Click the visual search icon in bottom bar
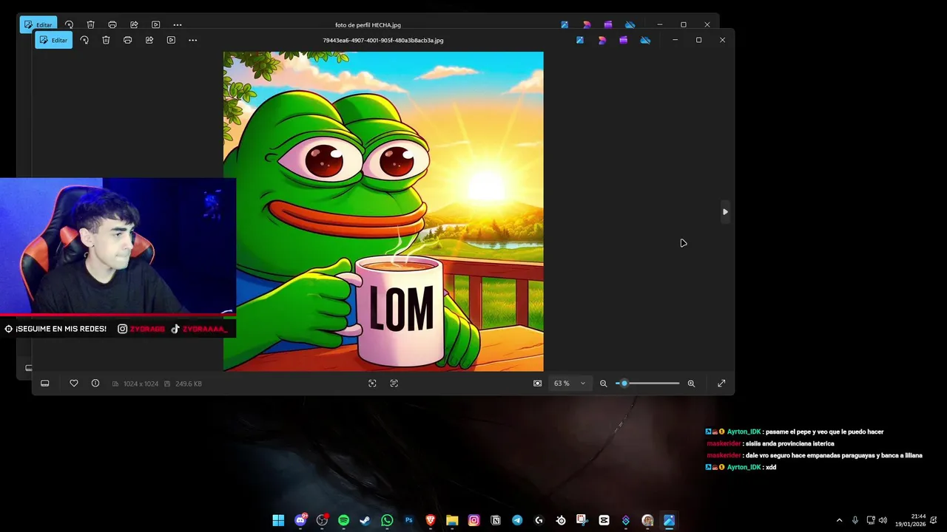947x532 pixels. (x=372, y=383)
